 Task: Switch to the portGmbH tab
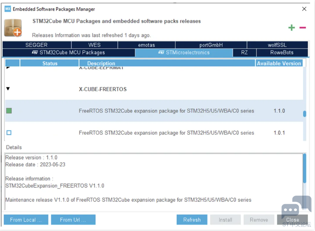pos(211,45)
